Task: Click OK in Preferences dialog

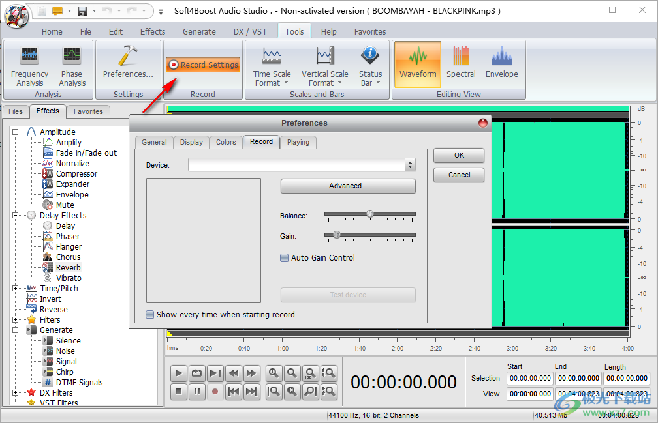Action: tap(459, 155)
